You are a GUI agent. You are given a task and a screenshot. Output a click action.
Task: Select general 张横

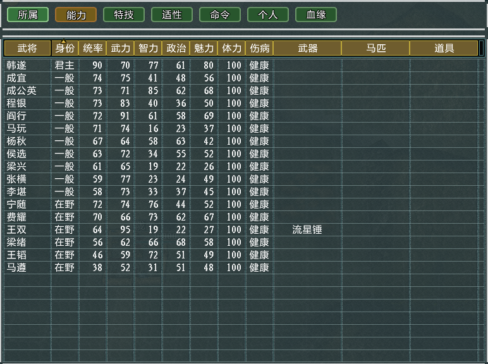point(16,179)
